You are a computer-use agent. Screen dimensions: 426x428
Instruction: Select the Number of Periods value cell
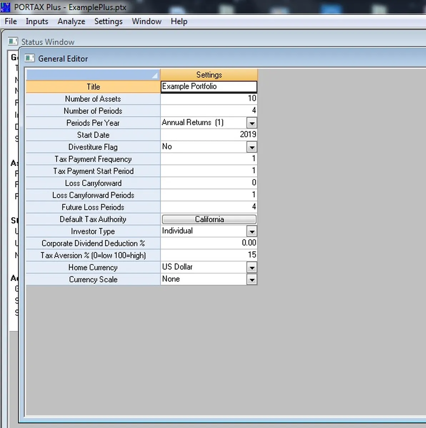point(209,111)
